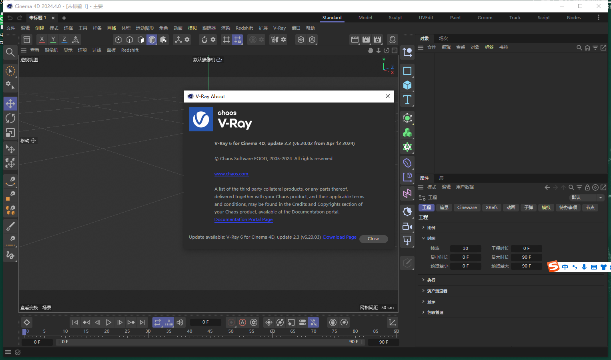Click the 帧率 value field
611x360 pixels.
point(465,248)
